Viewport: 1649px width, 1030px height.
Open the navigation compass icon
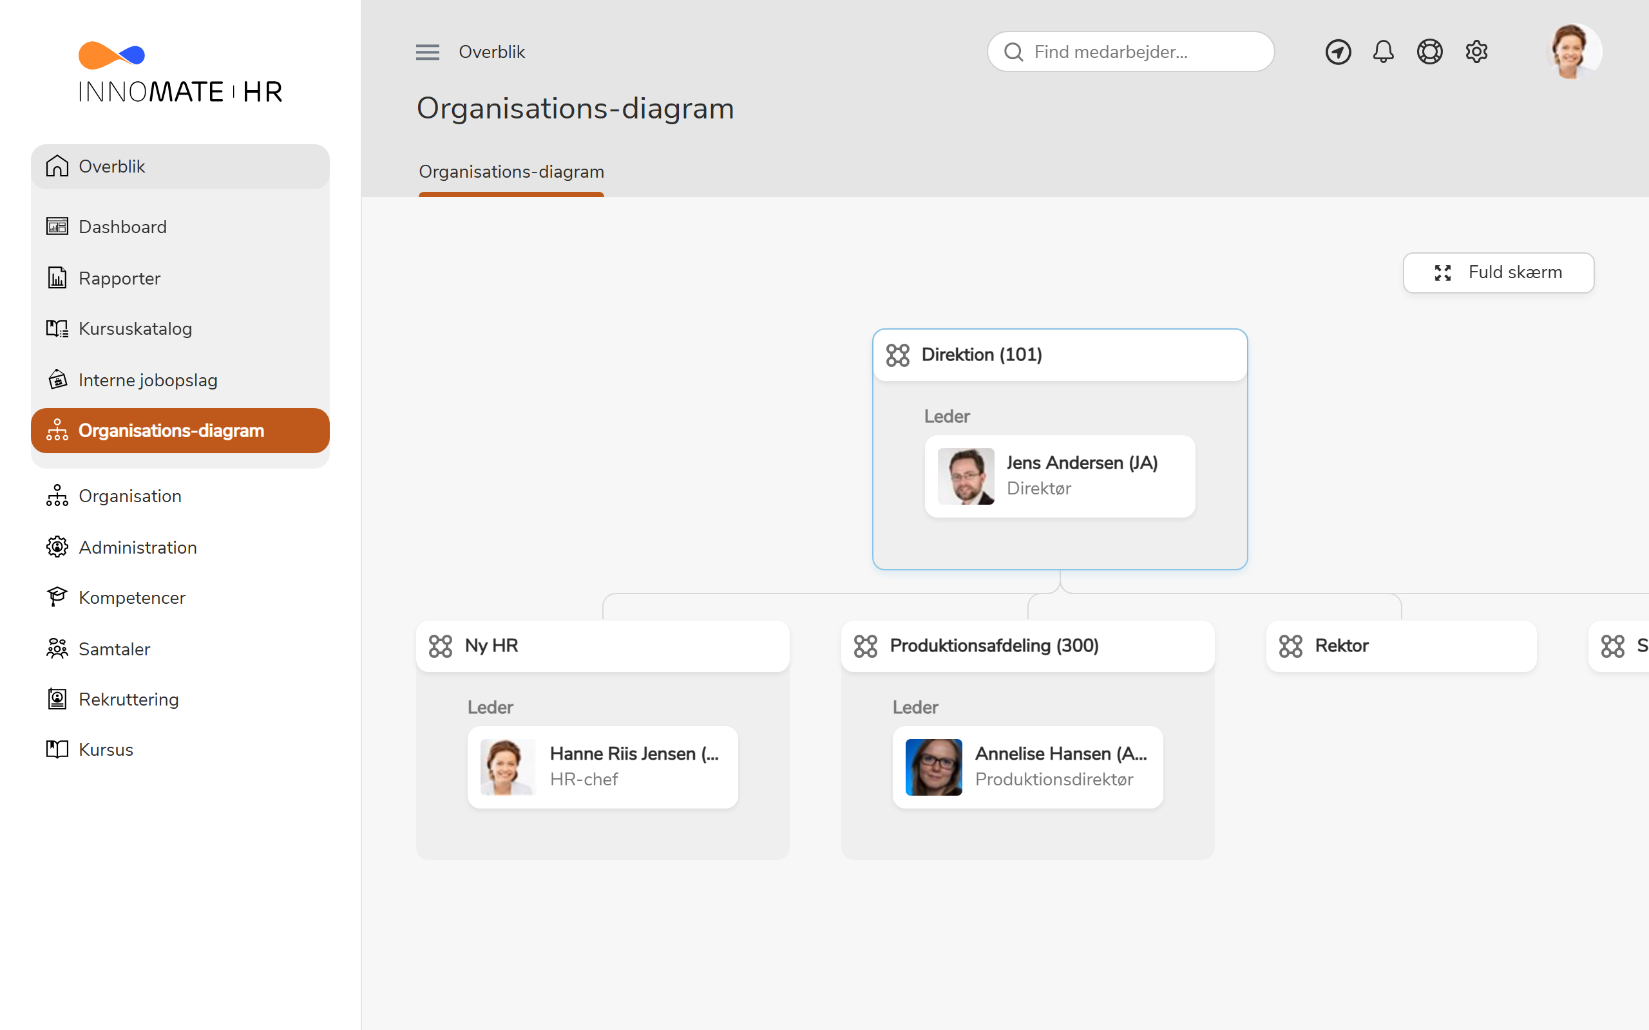tap(1338, 51)
